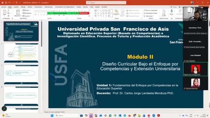The height and width of the screenshot is (118, 210).
Task: Select the rectangle shape in shapes gallery
Action: [103, 10]
